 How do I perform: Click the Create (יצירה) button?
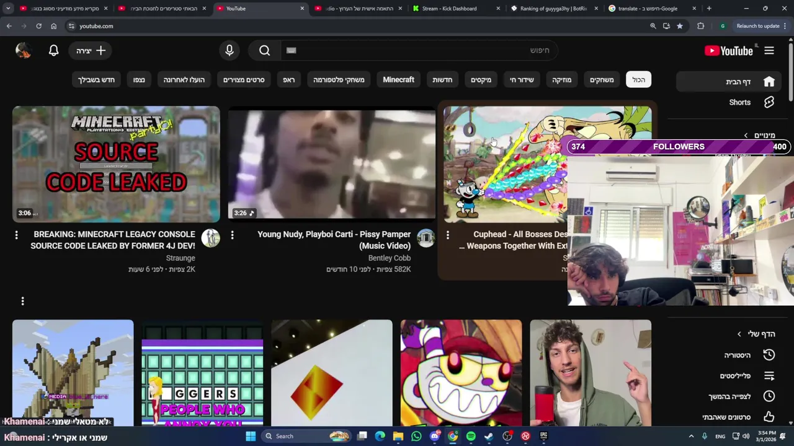(91, 51)
